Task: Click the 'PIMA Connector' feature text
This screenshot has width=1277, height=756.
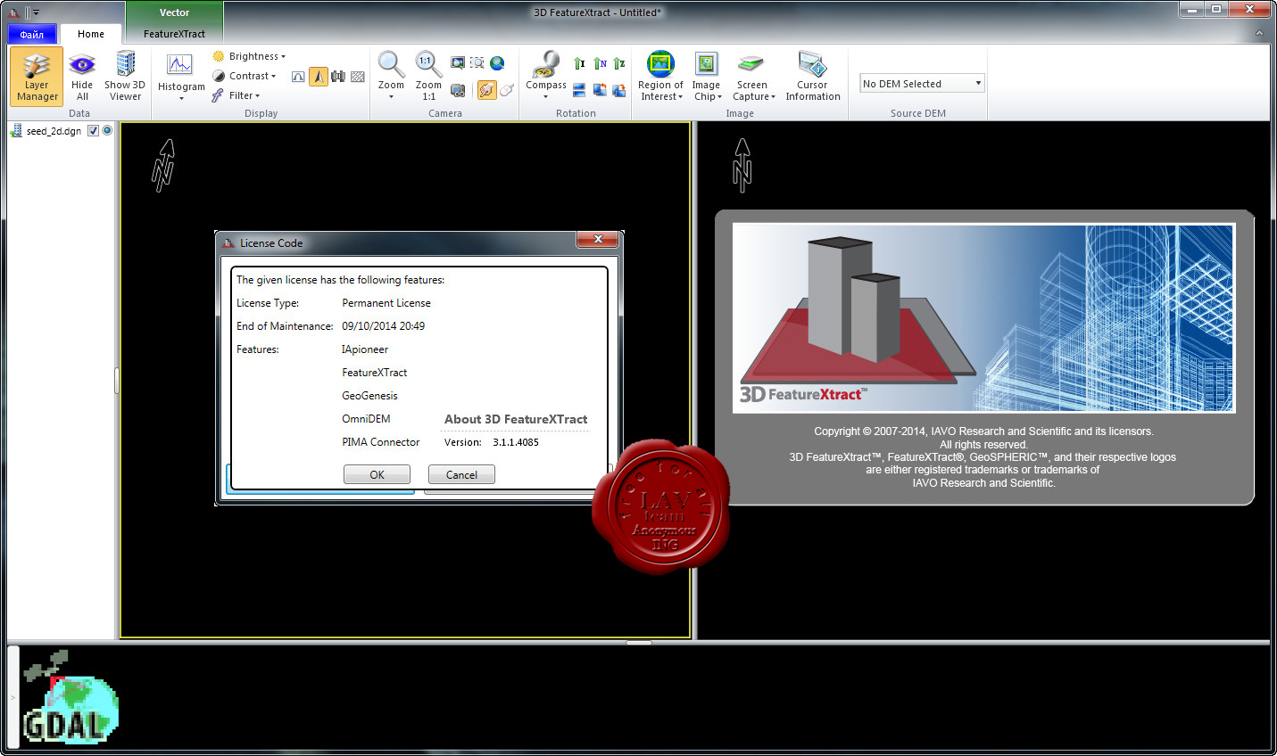Action: click(x=381, y=442)
